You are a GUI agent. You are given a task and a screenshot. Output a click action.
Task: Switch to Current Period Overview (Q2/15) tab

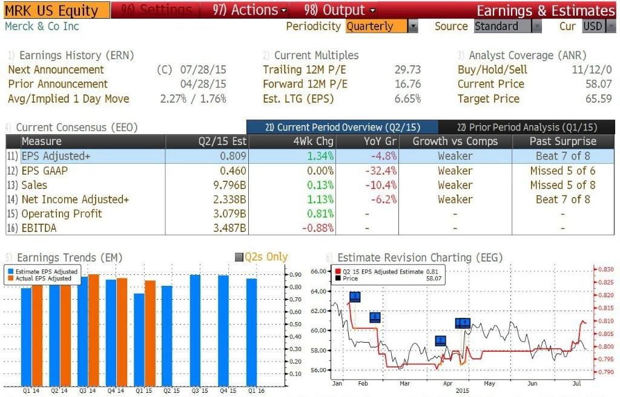[x=343, y=127]
